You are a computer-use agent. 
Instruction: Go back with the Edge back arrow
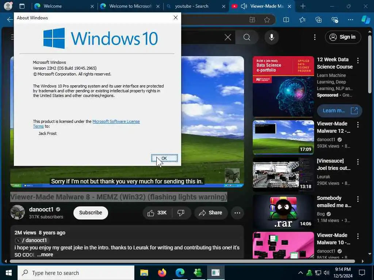tap(9, 20)
